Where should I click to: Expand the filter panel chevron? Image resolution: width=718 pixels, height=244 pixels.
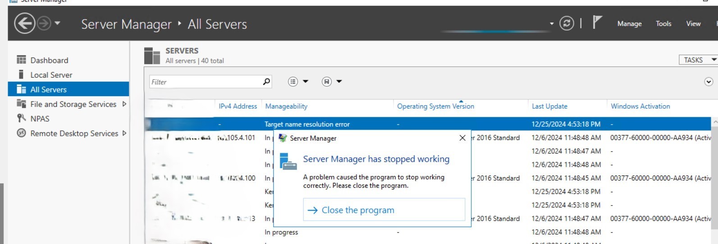(x=709, y=81)
